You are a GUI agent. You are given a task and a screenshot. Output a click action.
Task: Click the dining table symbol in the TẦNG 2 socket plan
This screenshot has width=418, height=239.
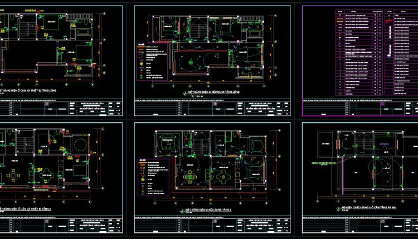pyautogui.click(x=13, y=175)
